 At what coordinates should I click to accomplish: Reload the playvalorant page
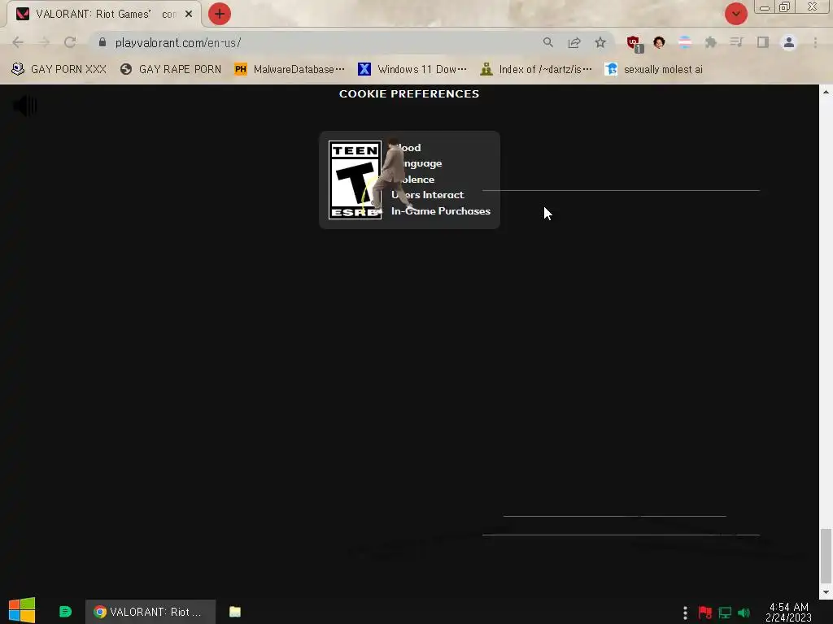coord(70,42)
